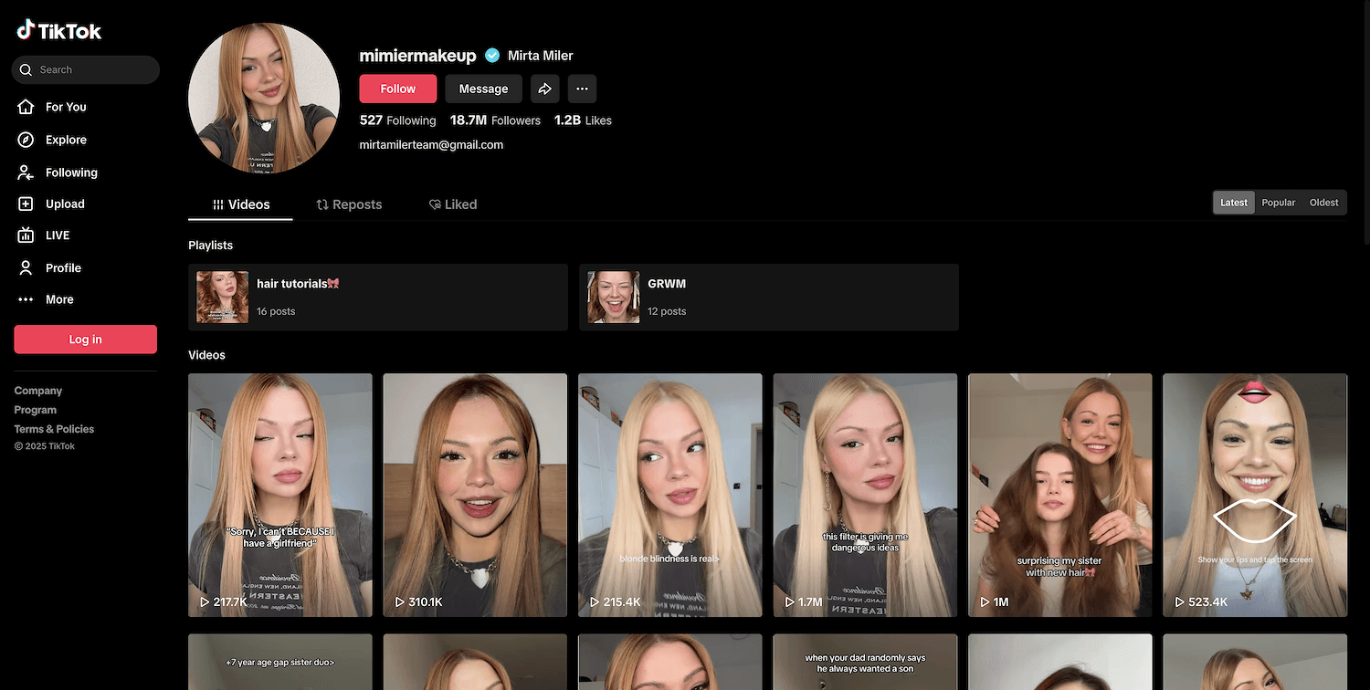1370x690 pixels.
Task: Click the share arrow next to Message
Action: pos(545,89)
